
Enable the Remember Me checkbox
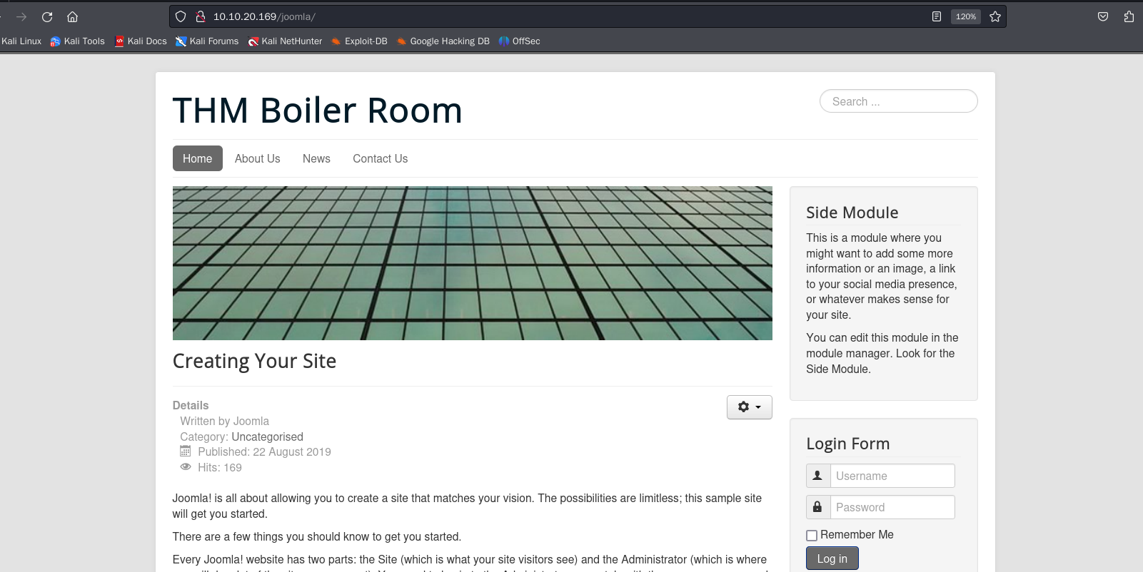point(812,536)
